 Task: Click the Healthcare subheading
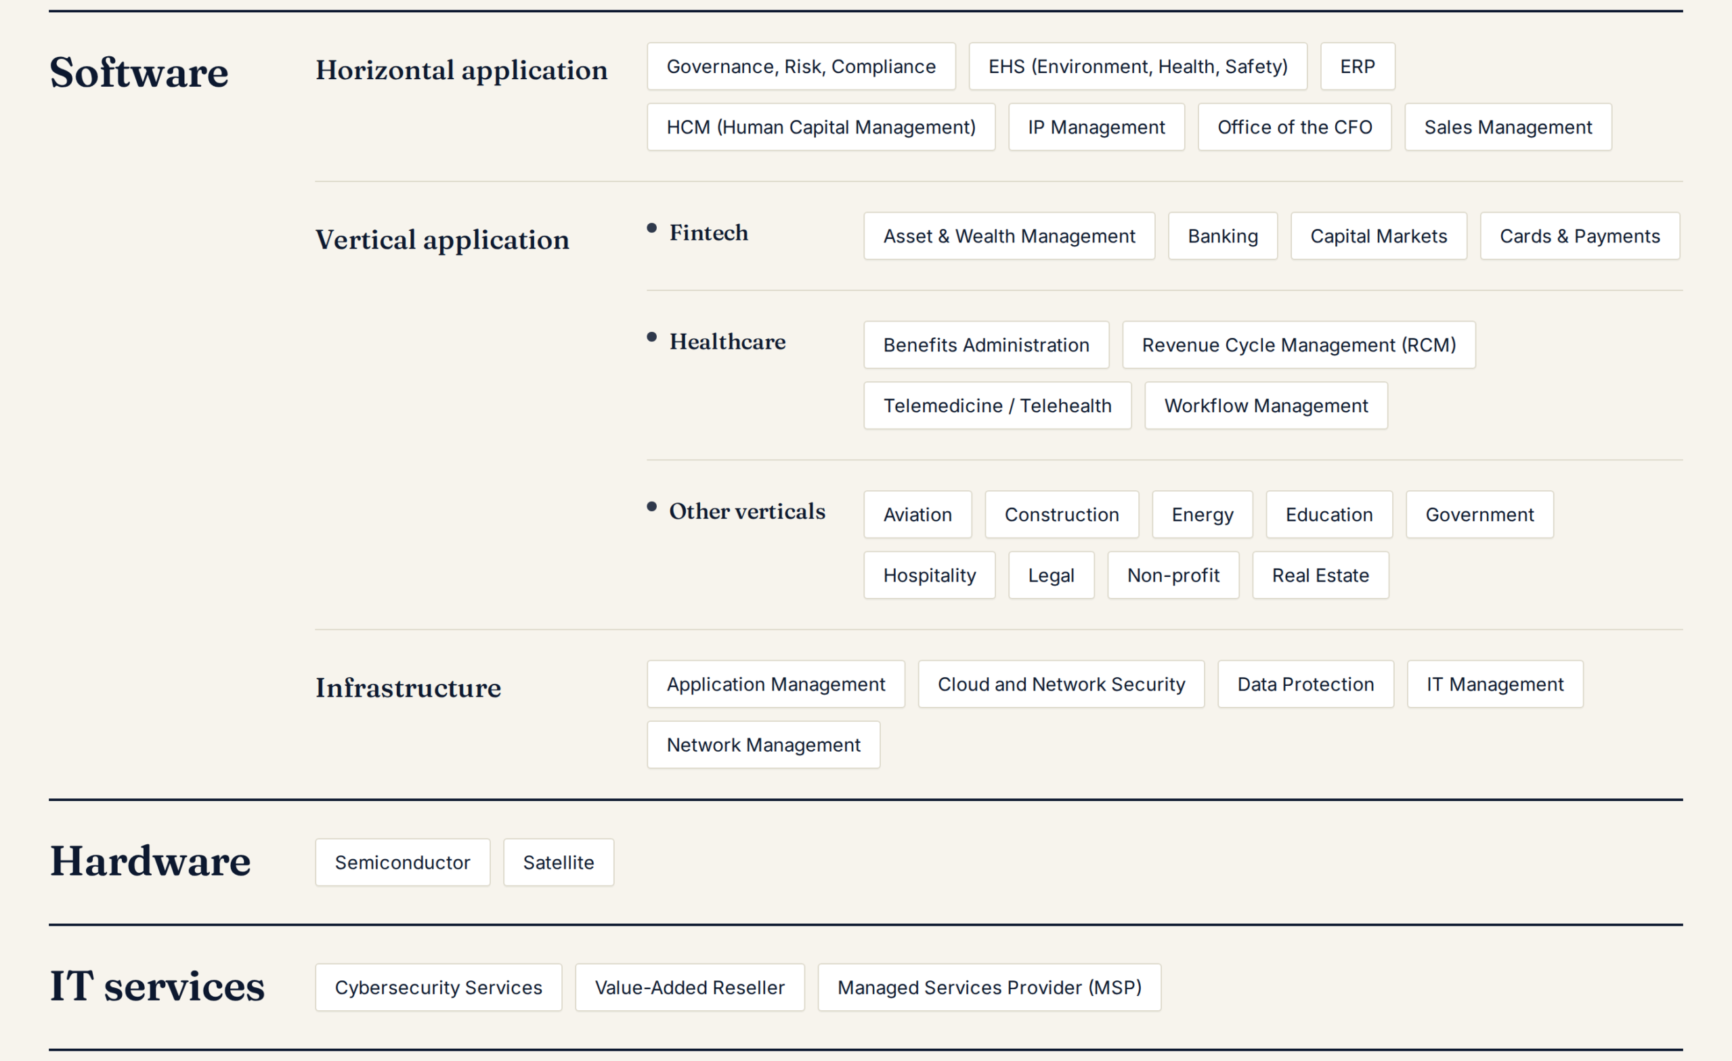tap(727, 342)
